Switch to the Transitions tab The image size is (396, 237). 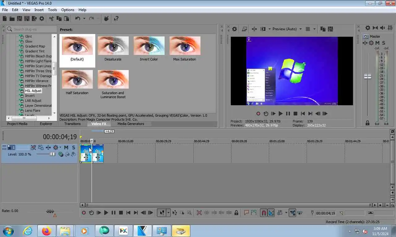click(72, 124)
